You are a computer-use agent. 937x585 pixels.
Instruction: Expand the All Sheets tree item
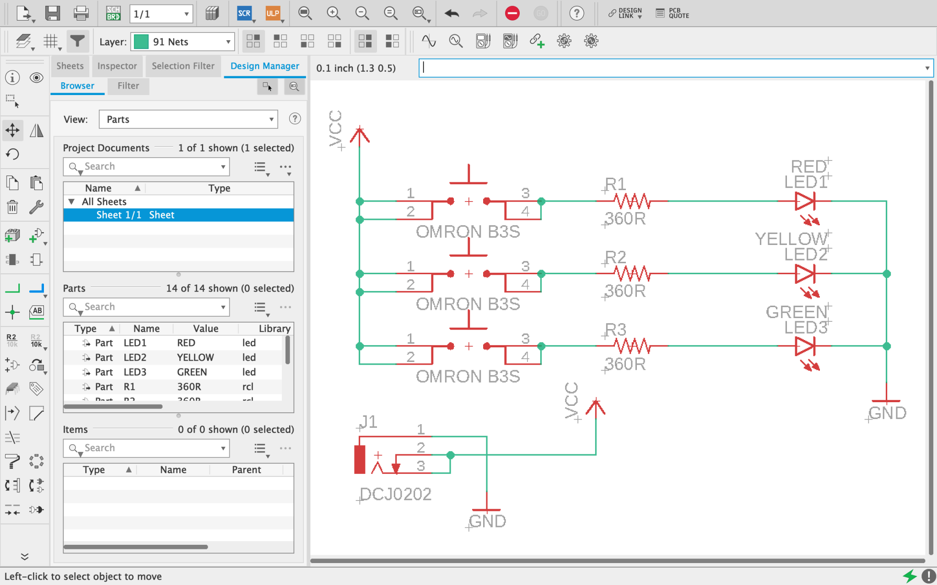(71, 202)
